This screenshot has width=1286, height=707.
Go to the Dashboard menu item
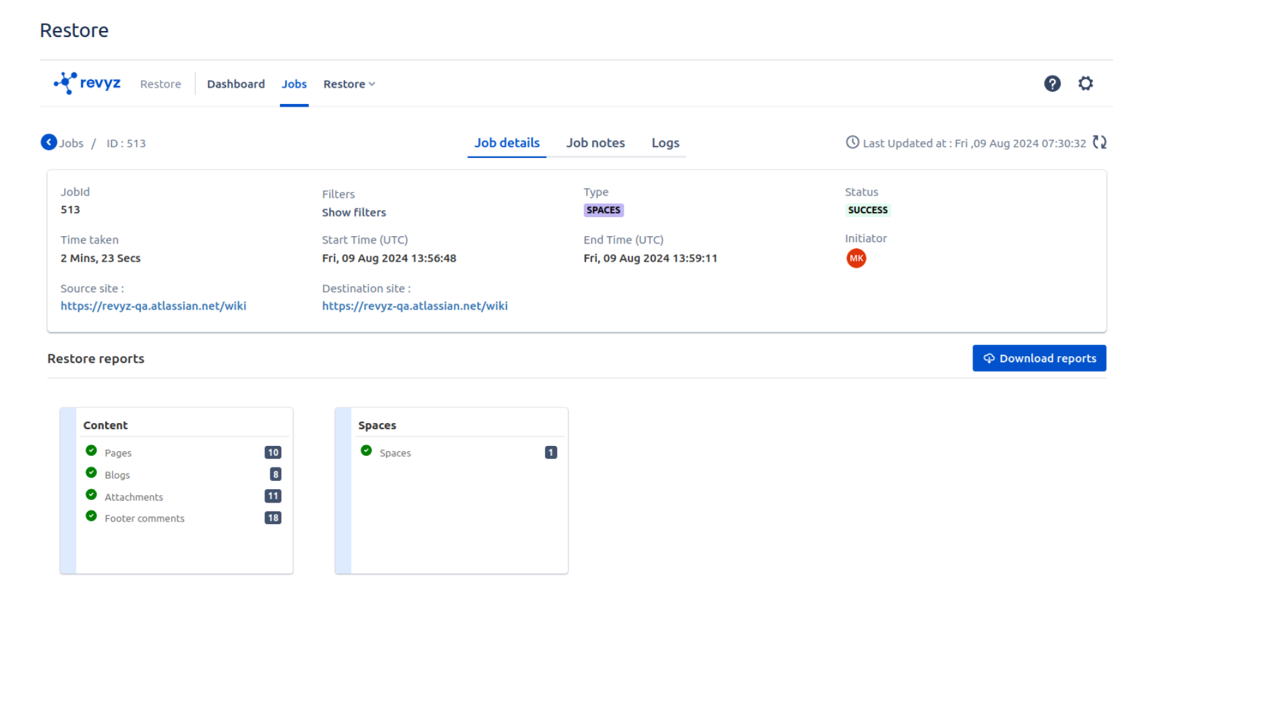point(235,84)
